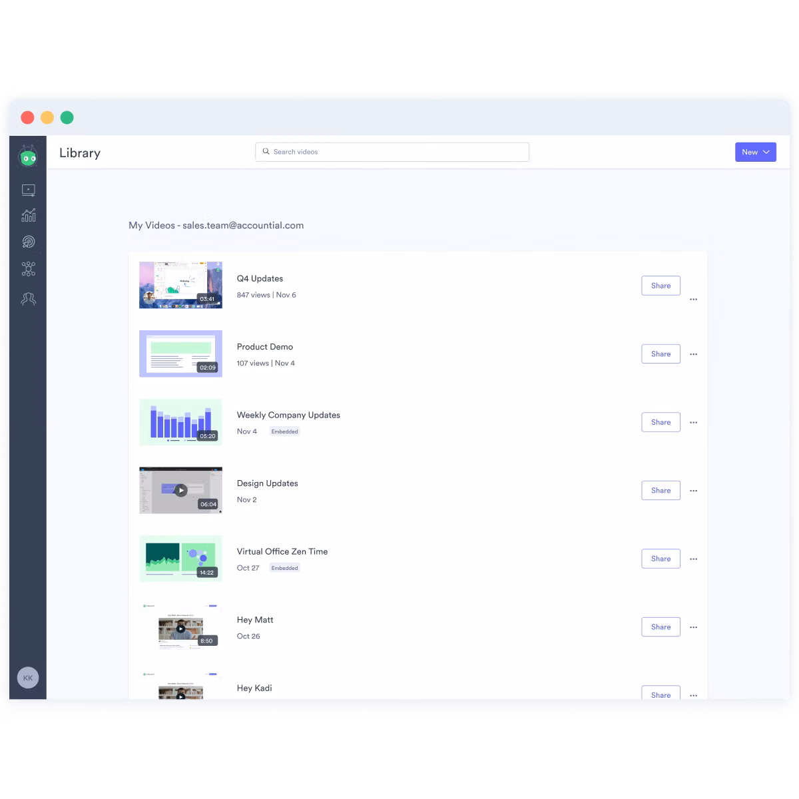This screenshot has height=799, width=799.
Task: Share the Q4 Updates video
Action: 661,286
